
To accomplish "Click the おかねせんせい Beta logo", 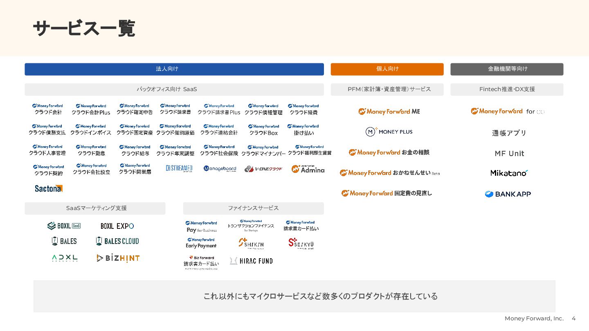I will [390, 173].
